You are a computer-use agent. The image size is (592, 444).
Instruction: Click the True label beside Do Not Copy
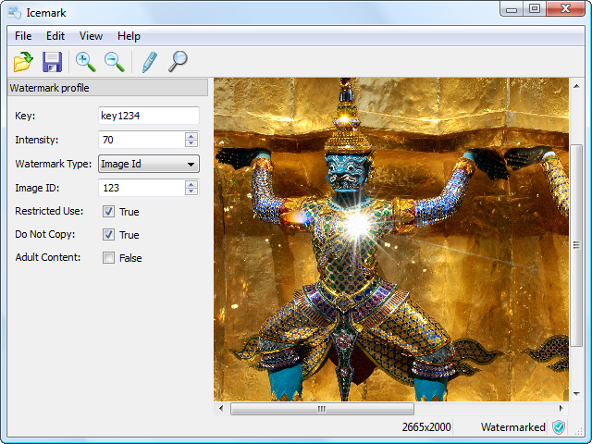pos(129,235)
